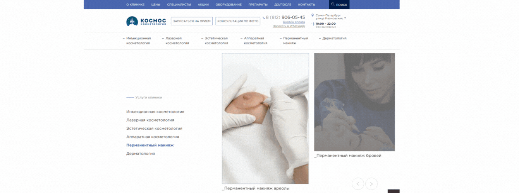Go to next slide with right arrow
The height and width of the screenshot is (193, 519).
point(371,184)
